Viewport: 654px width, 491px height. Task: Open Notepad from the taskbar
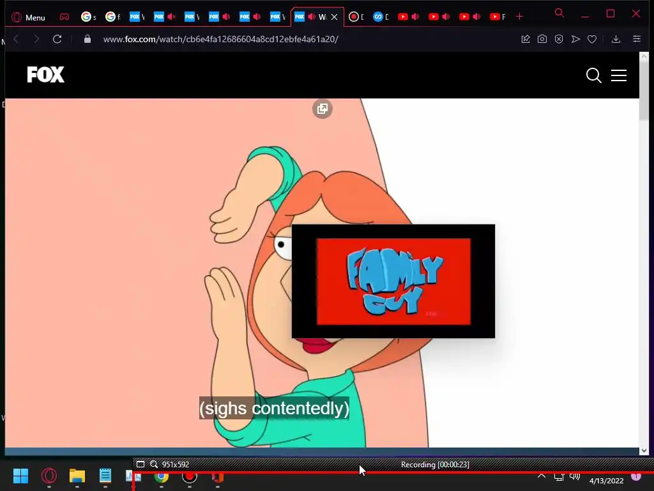105,476
